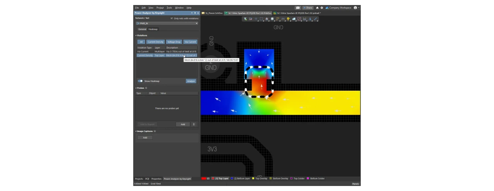Collapse the Image Captures section
Image resolution: width=494 pixels, height=191 pixels.
pyautogui.click(x=136, y=131)
